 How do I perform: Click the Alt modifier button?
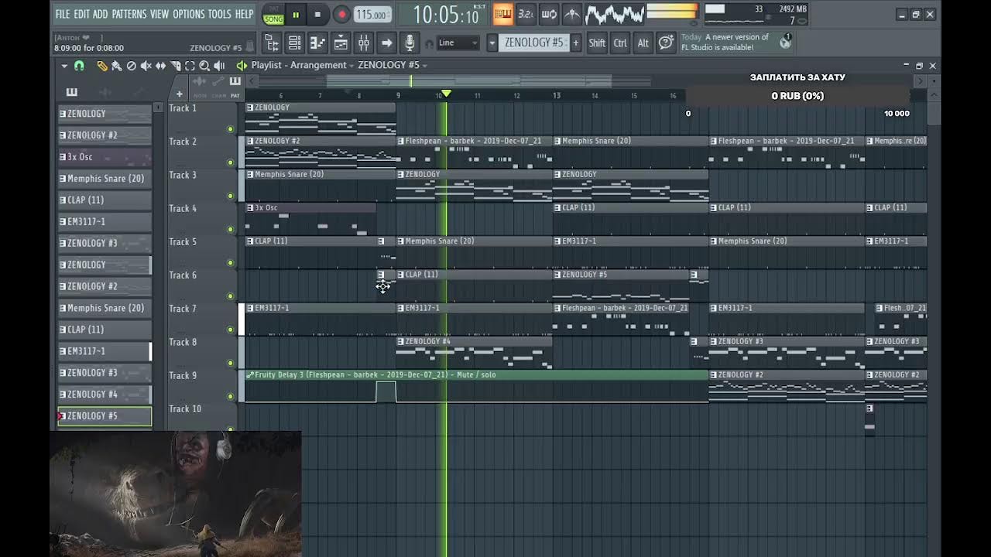[x=643, y=43]
